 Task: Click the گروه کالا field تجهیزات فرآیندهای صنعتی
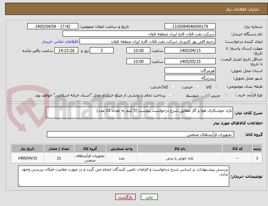pos(140,134)
